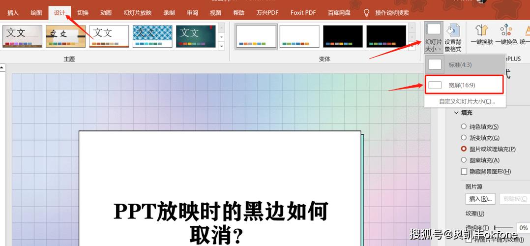This screenshot has height=246, width=530.
Task: Click the 插入(R)... picture source button
Action: [480, 199]
